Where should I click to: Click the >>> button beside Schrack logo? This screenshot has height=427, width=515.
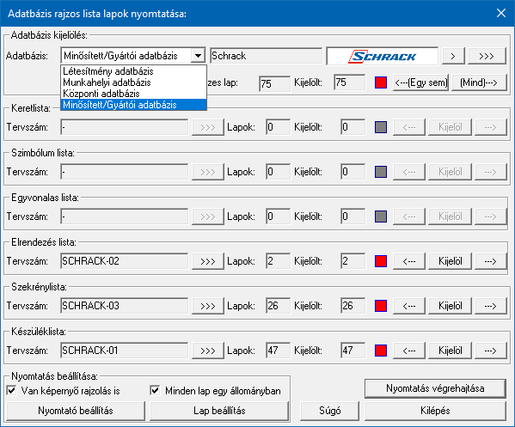point(487,56)
